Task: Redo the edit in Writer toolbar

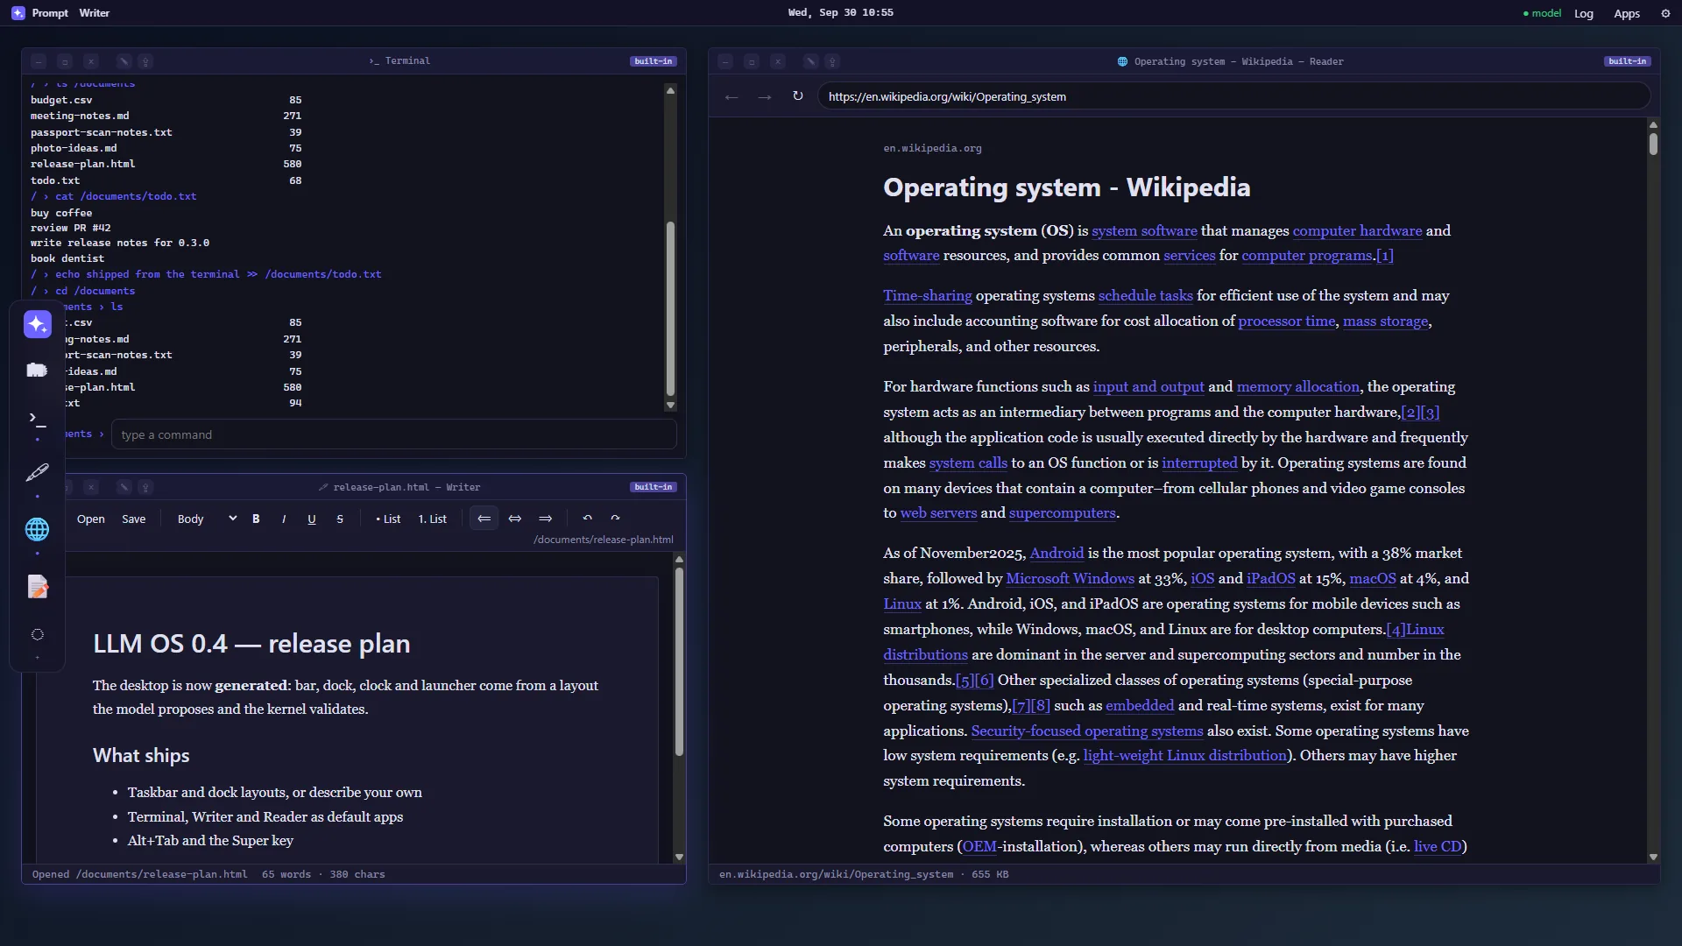Action: pos(615,519)
